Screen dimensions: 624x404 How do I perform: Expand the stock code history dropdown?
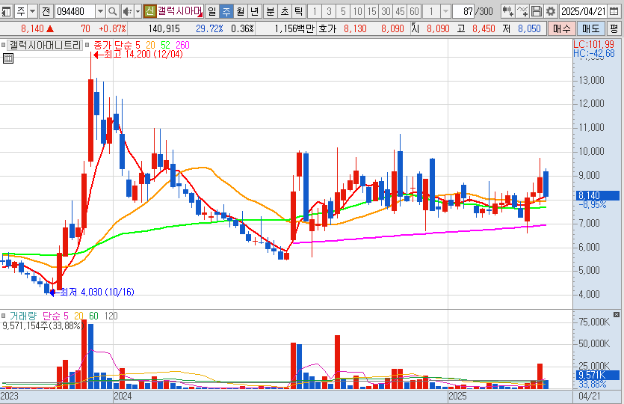coord(100,11)
